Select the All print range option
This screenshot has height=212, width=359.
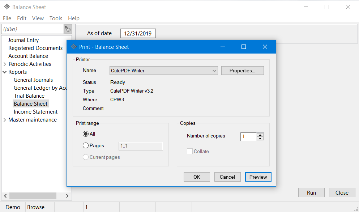[x=86, y=134]
